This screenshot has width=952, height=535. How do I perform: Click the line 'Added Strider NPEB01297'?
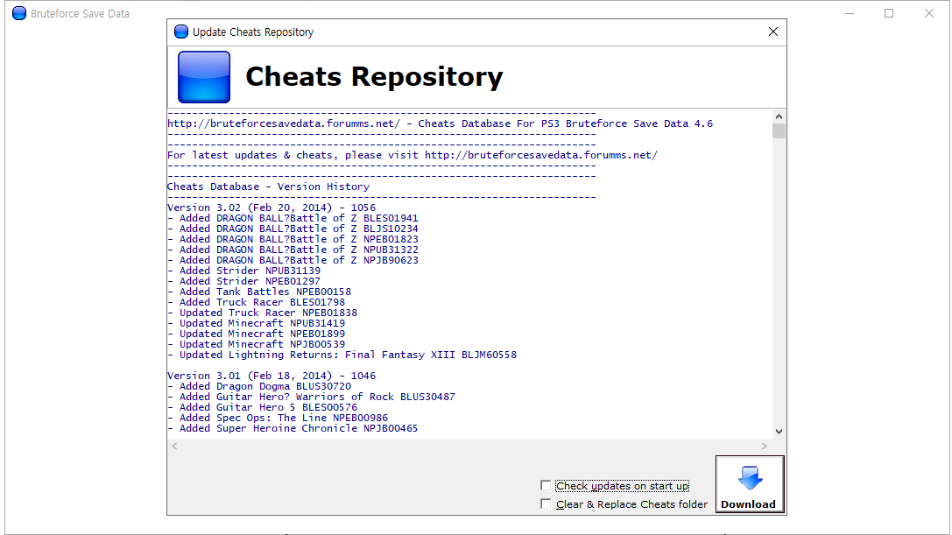(244, 281)
